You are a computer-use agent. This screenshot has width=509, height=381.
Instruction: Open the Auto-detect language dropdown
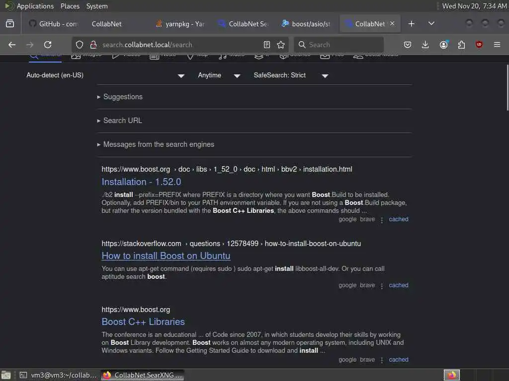105,75
